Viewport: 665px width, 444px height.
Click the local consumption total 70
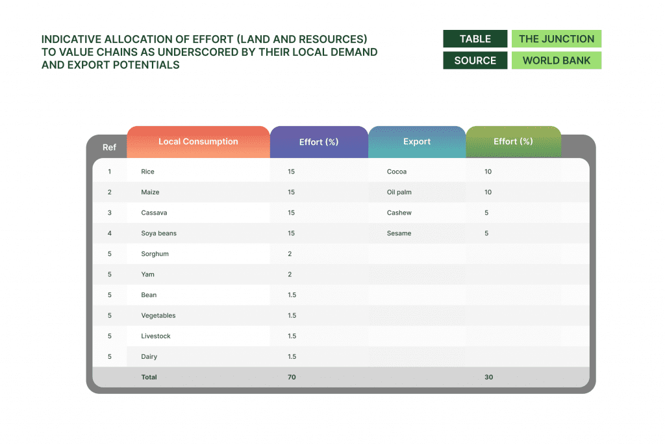[292, 377]
